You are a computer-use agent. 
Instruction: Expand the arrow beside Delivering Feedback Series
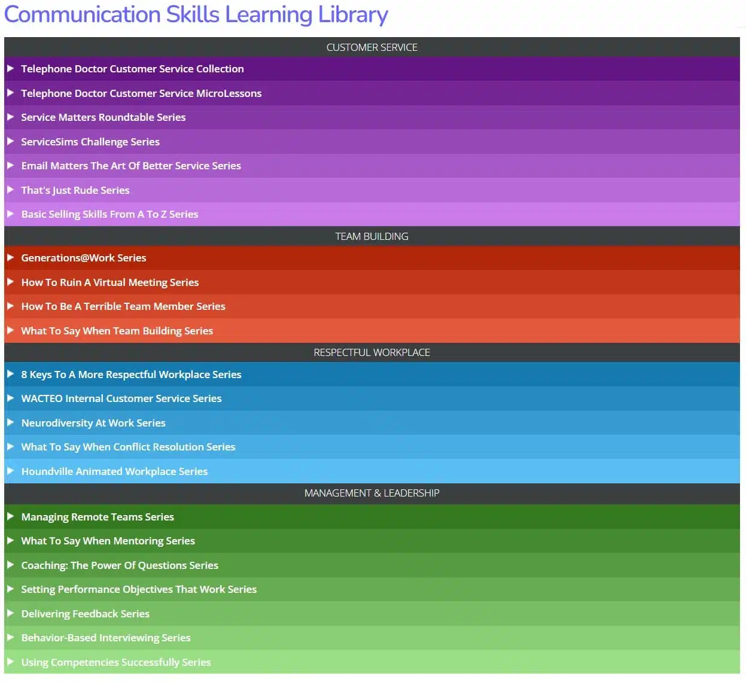pos(10,614)
